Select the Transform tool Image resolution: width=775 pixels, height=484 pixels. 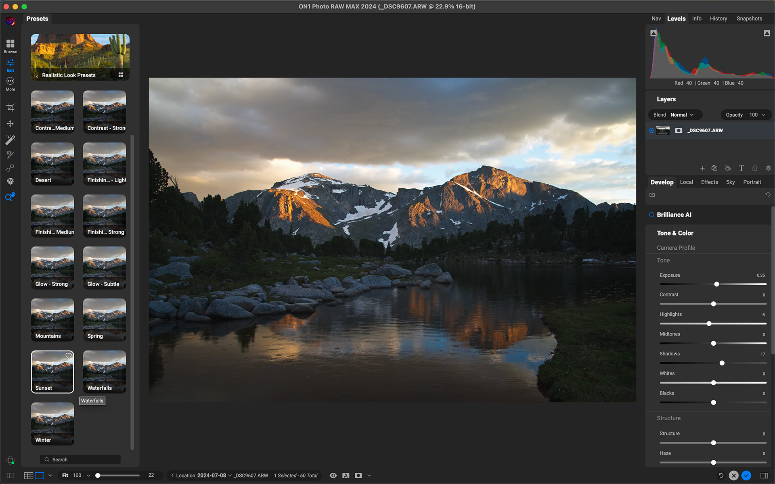(10, 123)
